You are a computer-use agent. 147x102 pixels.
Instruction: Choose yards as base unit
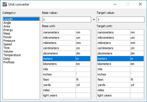pyautogui.click(x=67, y=85)
